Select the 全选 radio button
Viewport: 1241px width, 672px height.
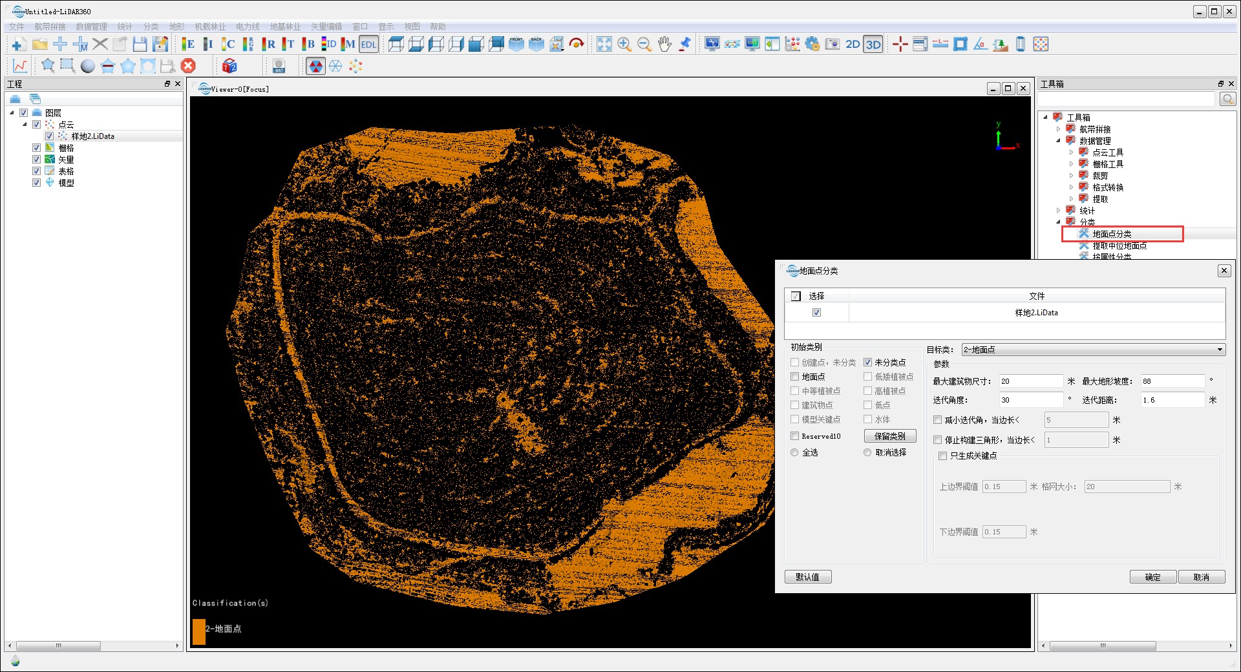point(795,453)
